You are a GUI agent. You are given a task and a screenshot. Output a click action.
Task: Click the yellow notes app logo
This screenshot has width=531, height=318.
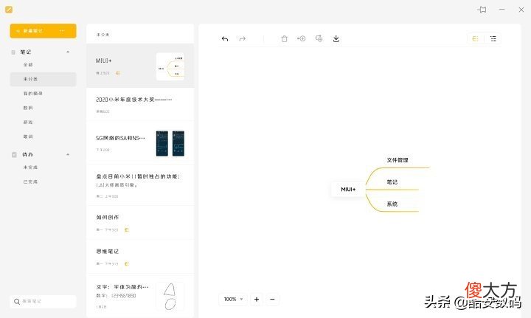tap(9, 10)
